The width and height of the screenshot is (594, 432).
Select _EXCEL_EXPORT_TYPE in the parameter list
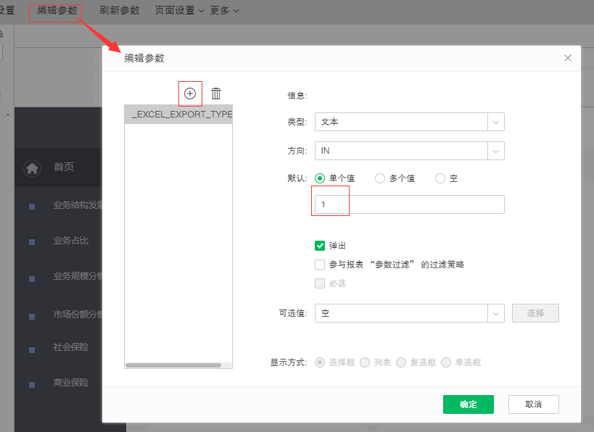(178, 114)
